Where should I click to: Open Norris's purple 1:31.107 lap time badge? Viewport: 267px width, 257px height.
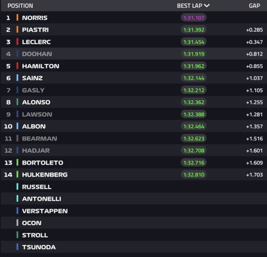(x=194, y=17)
